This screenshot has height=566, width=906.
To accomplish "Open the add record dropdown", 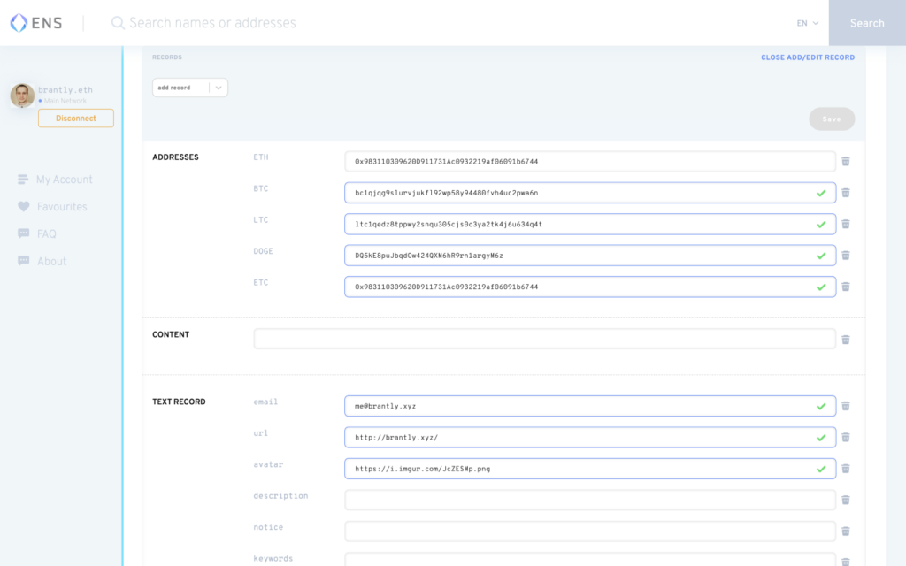I will tap(189, 88).
